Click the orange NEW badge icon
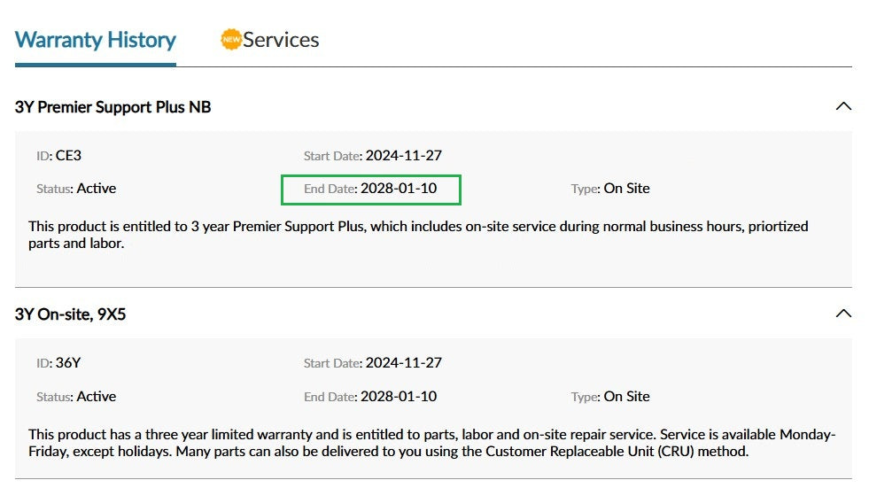The image size is (869, 488). click(x=231, y=39)
